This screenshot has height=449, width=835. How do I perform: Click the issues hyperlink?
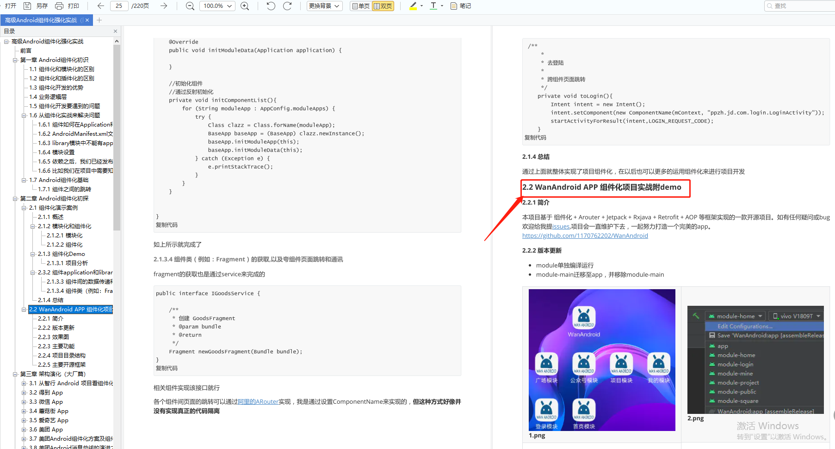[561, 227]
